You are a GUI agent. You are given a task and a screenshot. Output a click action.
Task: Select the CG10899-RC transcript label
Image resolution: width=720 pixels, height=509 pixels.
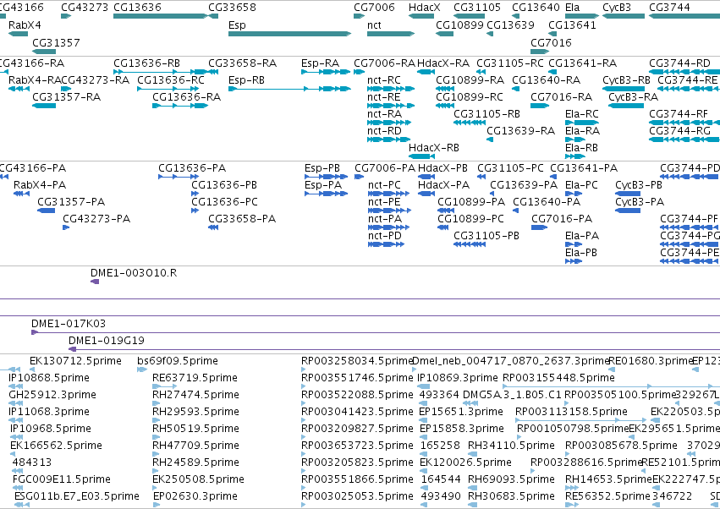click(x=470, y=97)
